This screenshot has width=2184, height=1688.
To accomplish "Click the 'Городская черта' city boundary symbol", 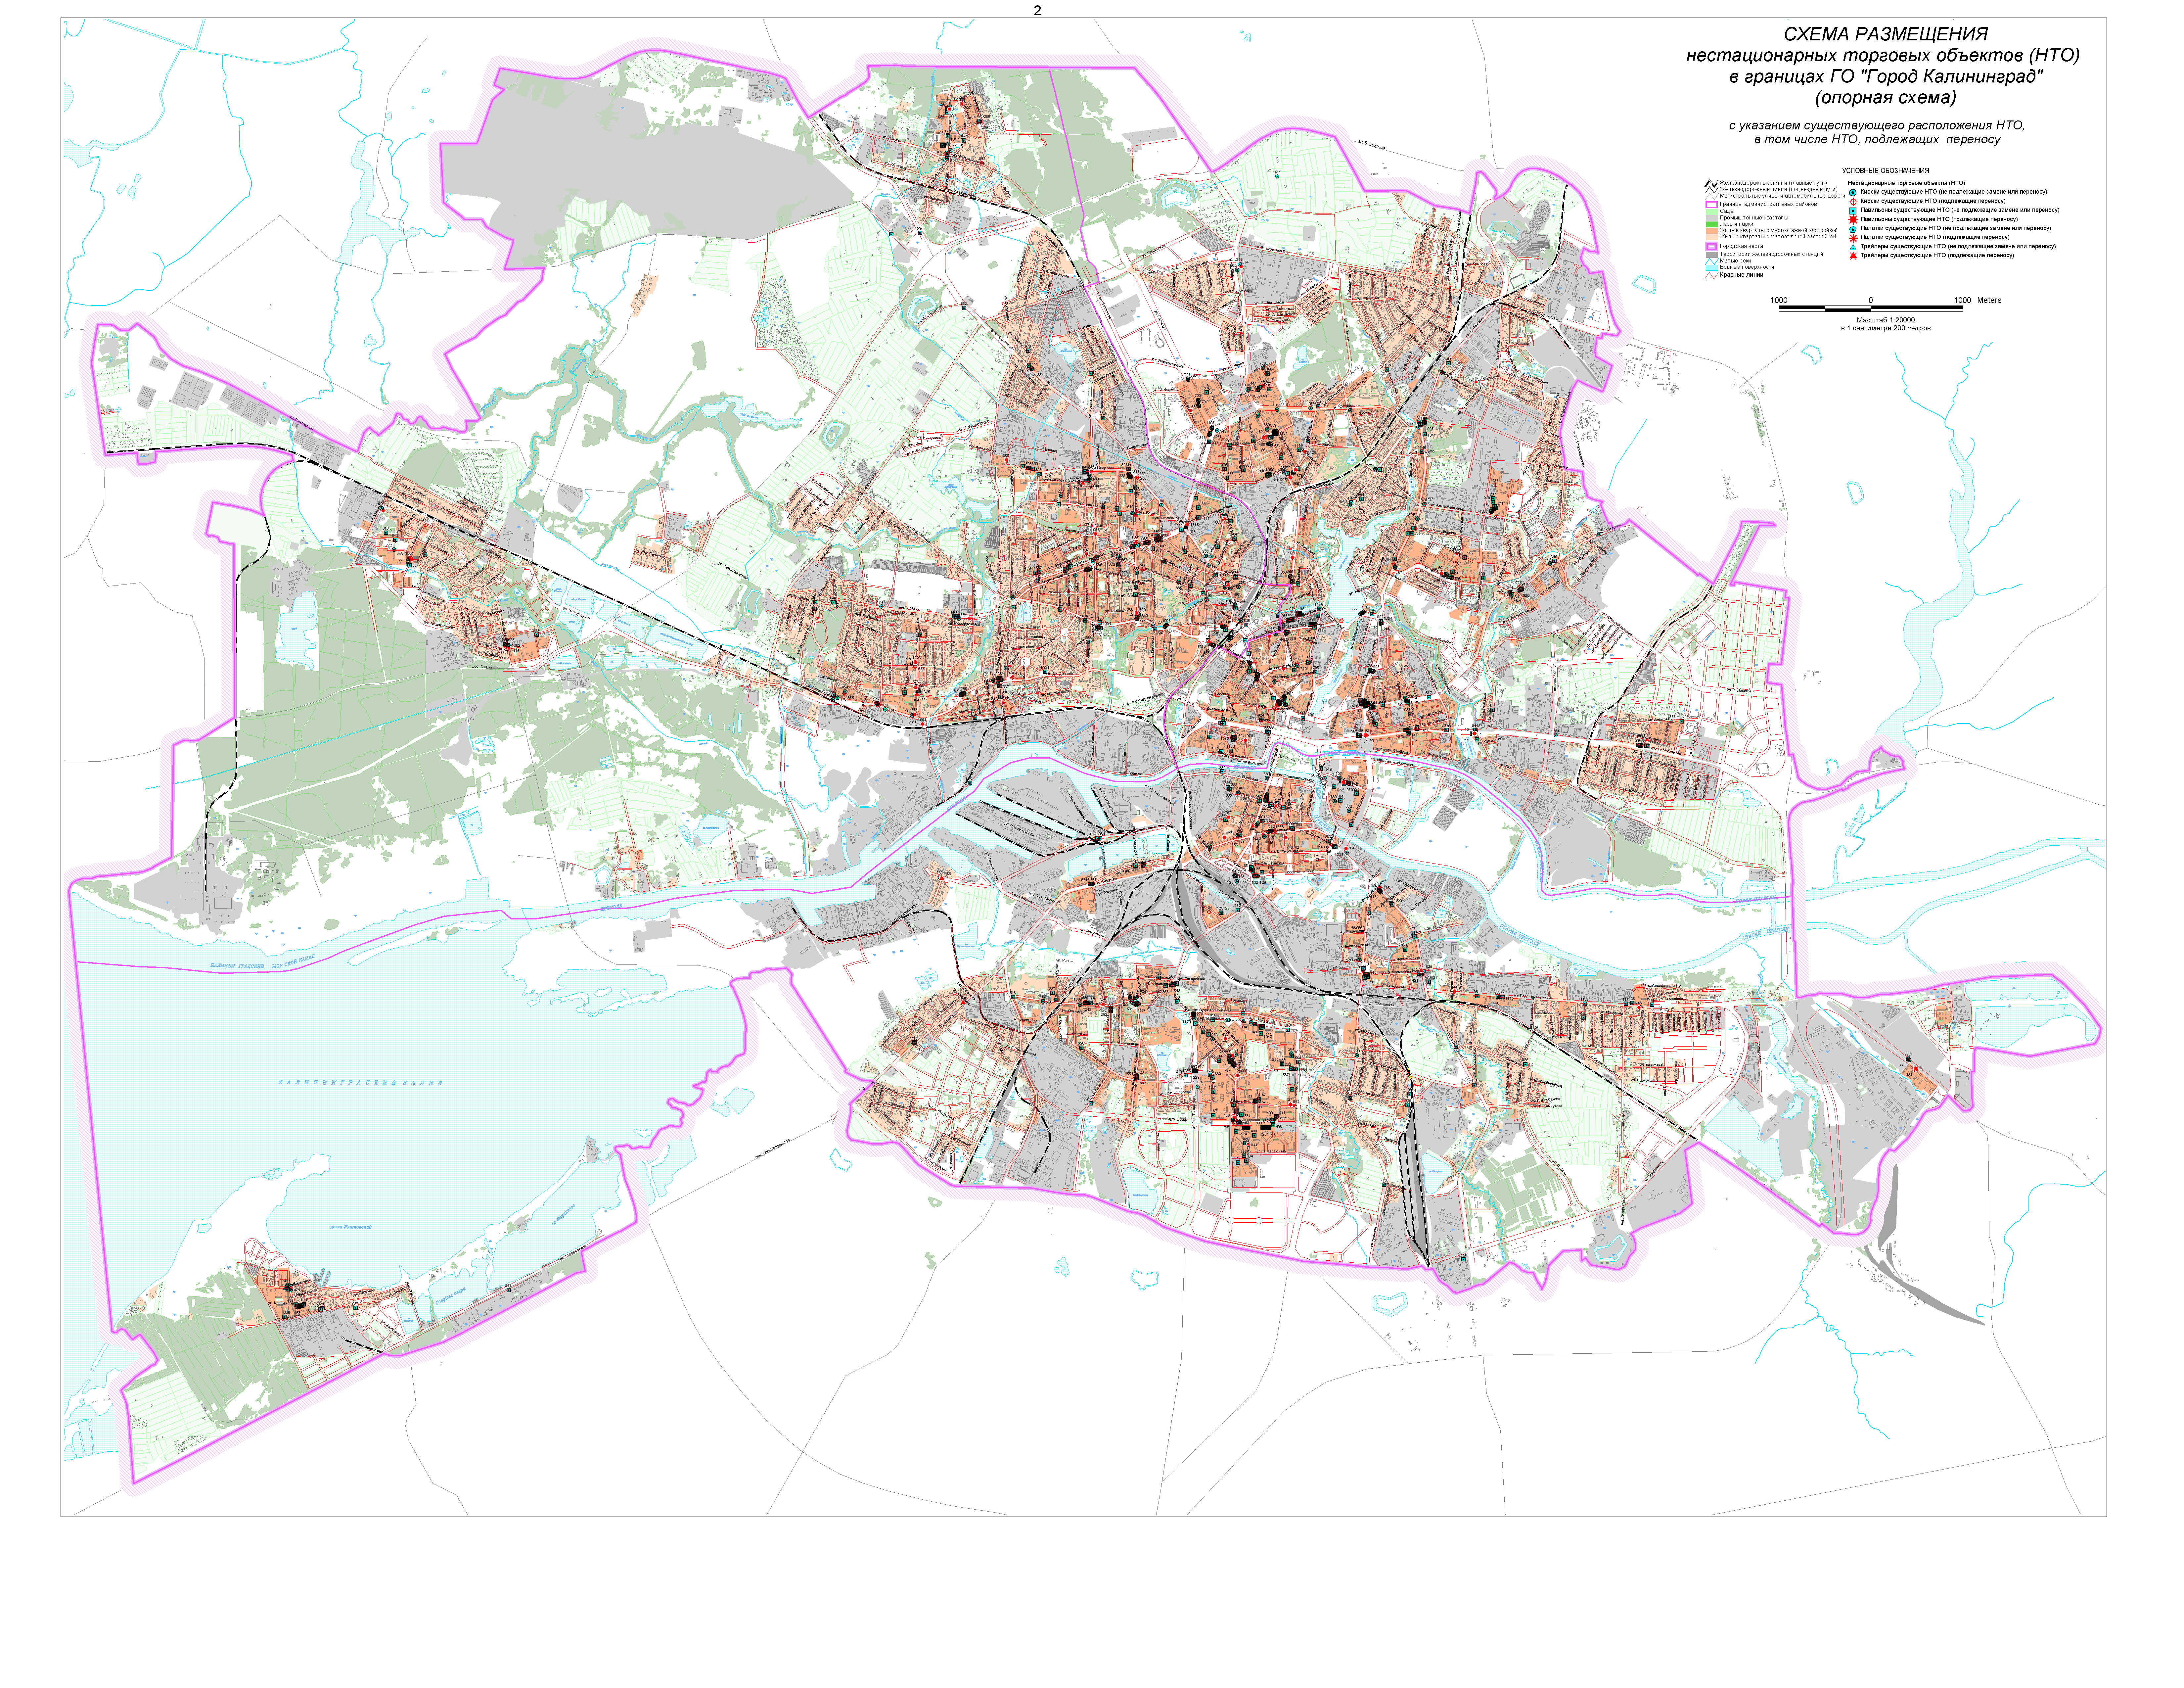I will click(x=1712, y=246).
